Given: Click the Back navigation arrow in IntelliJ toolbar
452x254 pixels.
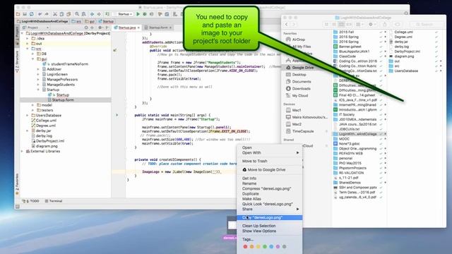Looking at the screenshot, I should point(92,14).
